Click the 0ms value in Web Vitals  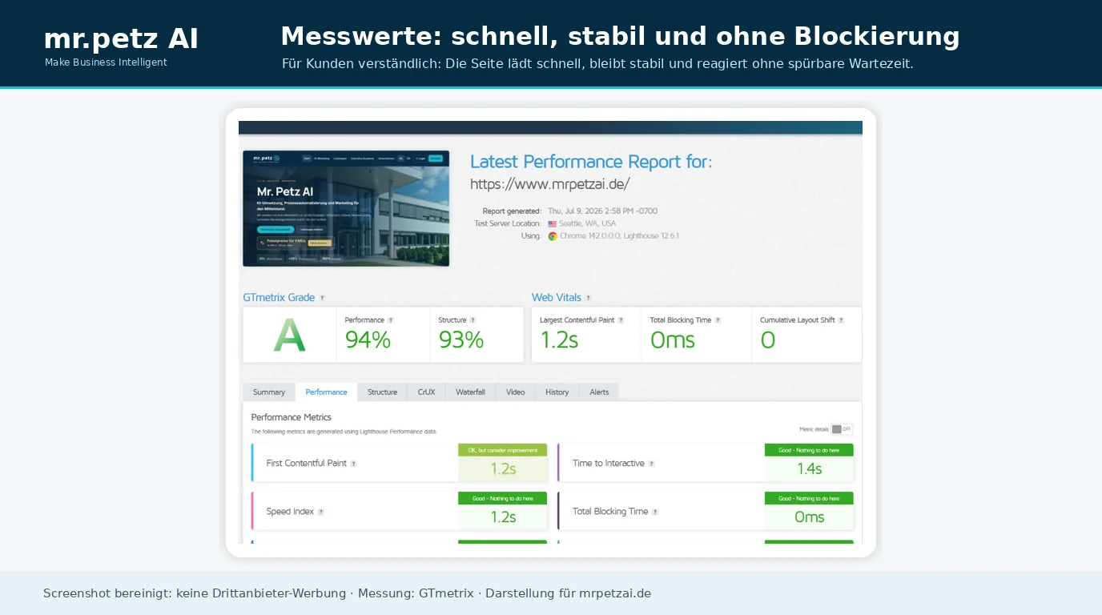click(x=673, y=340)
